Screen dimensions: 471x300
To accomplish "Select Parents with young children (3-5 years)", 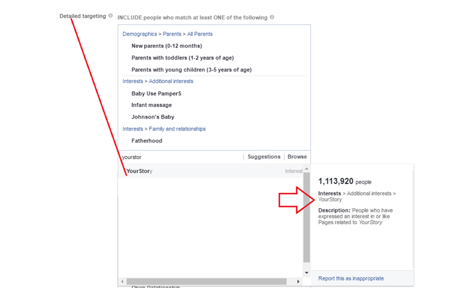I will (192, 70).
